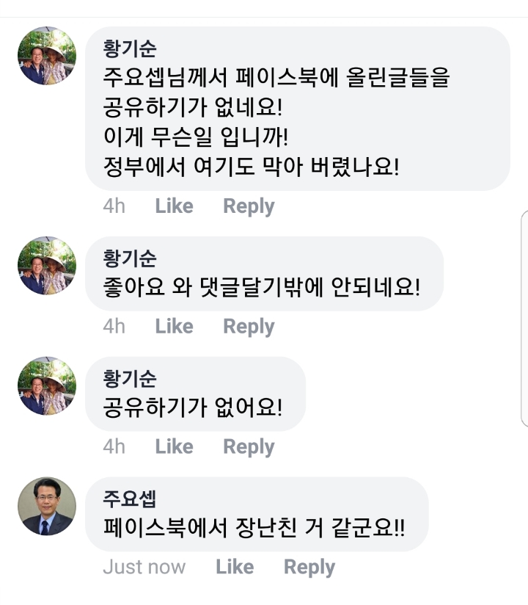Reply to the '공유하기가 없어요!' comment
This screenshot has height=605, width=528.
click(x=249, y=446)
